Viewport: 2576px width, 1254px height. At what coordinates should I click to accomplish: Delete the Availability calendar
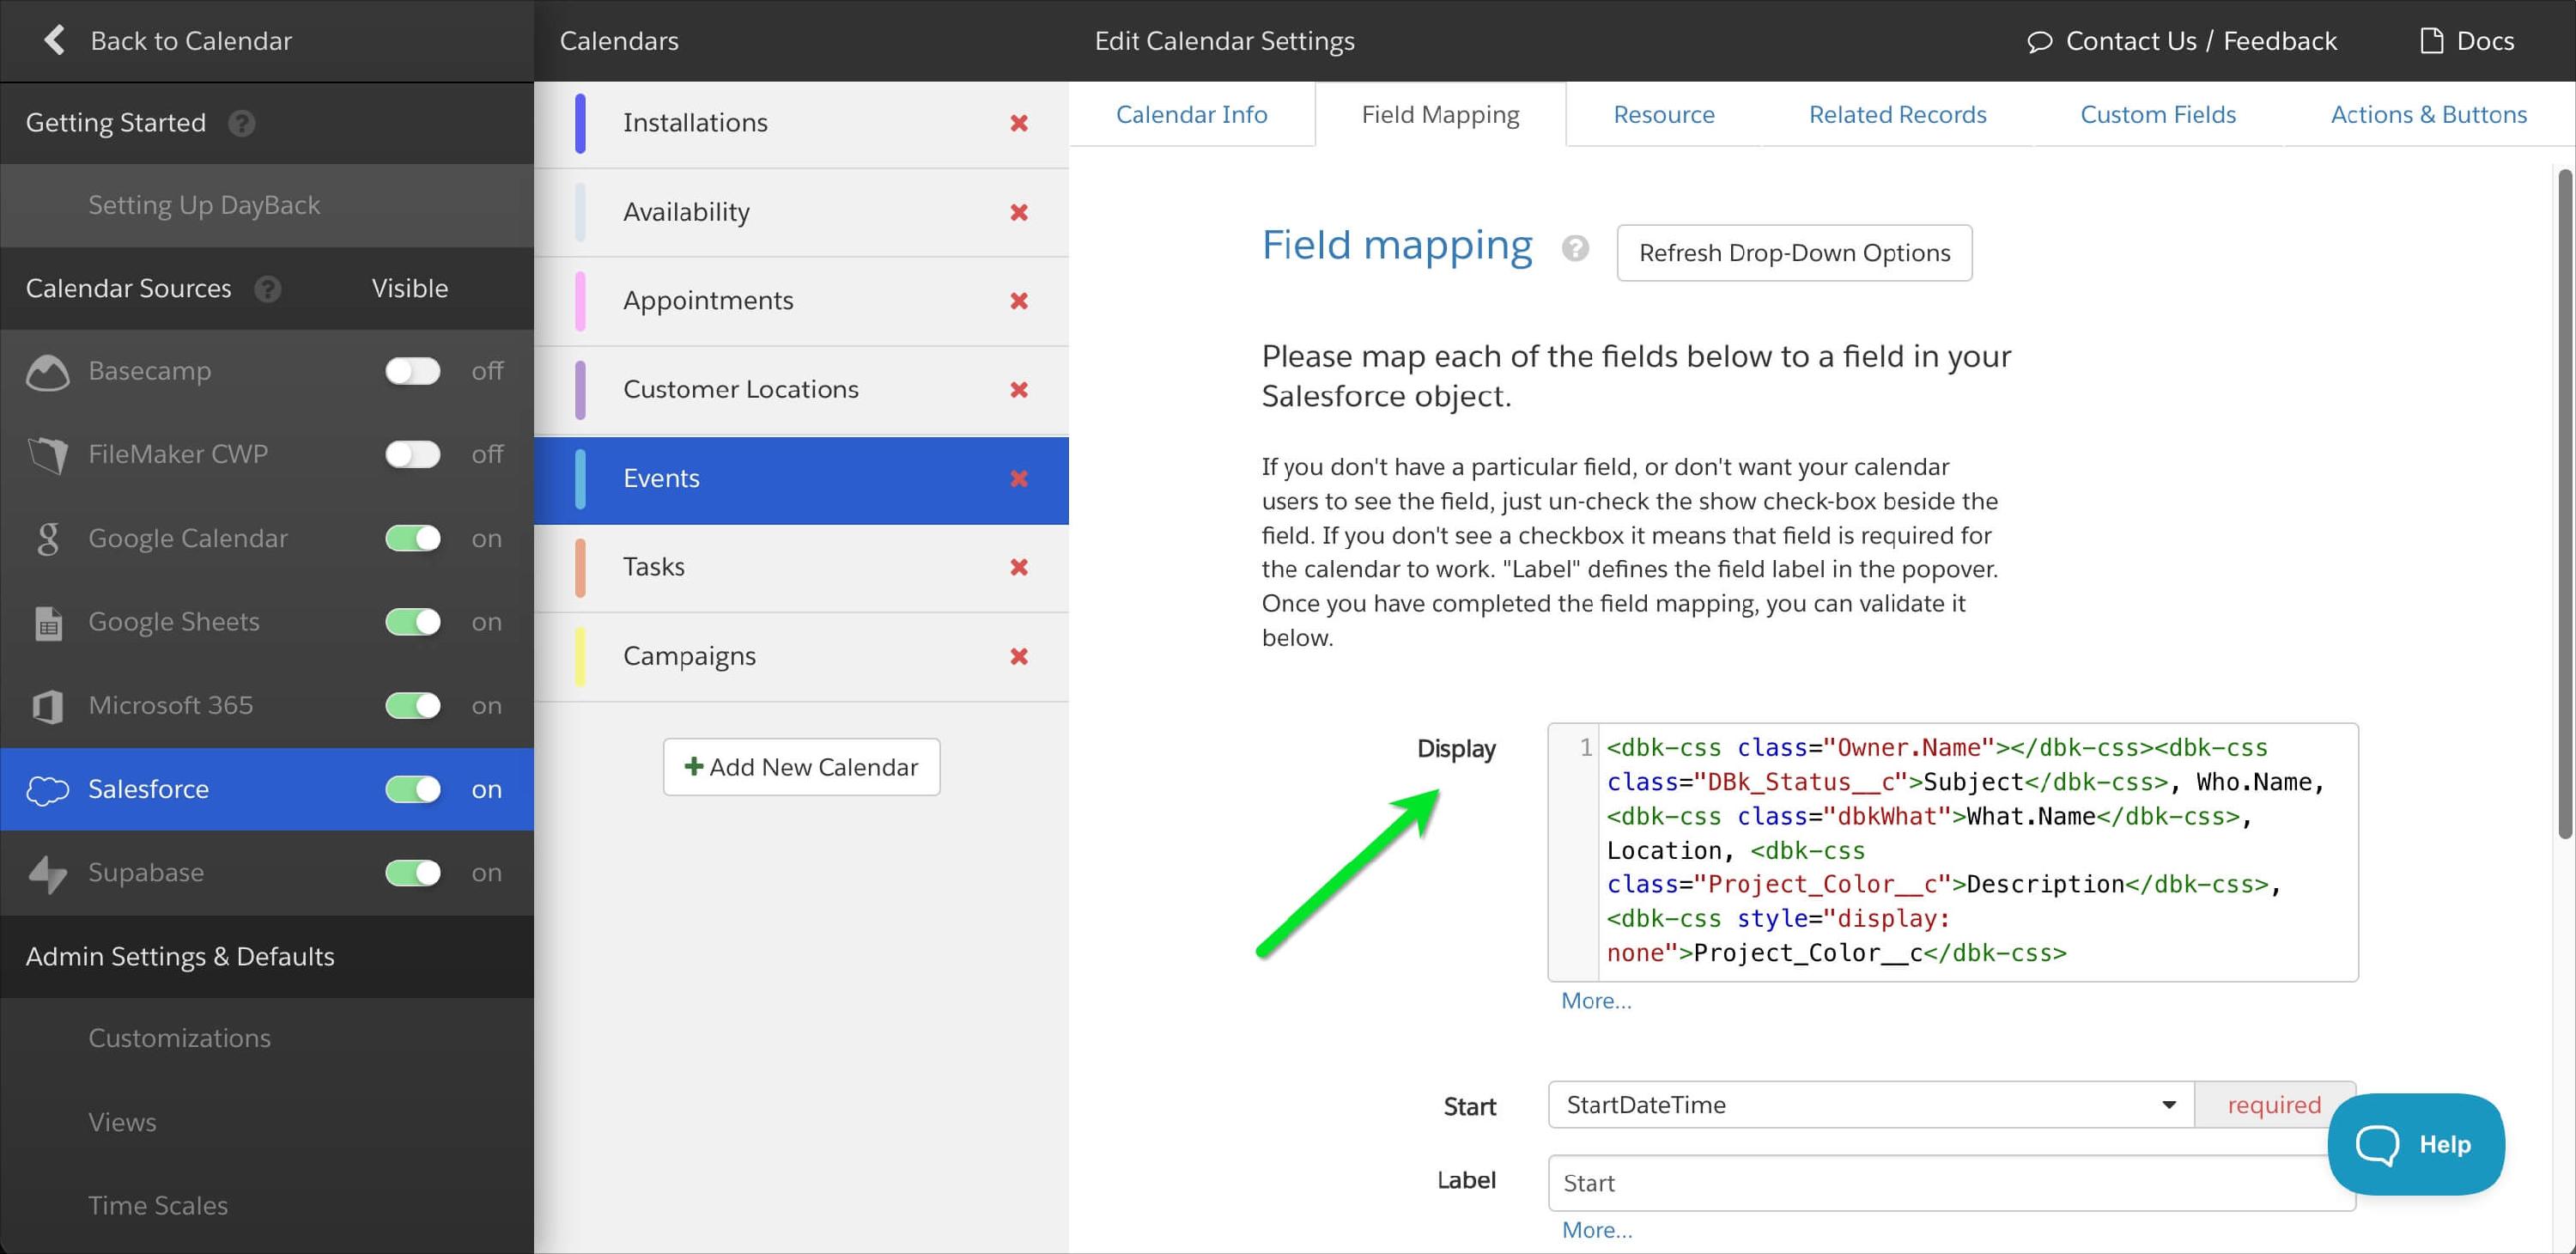coord(1019,212)
